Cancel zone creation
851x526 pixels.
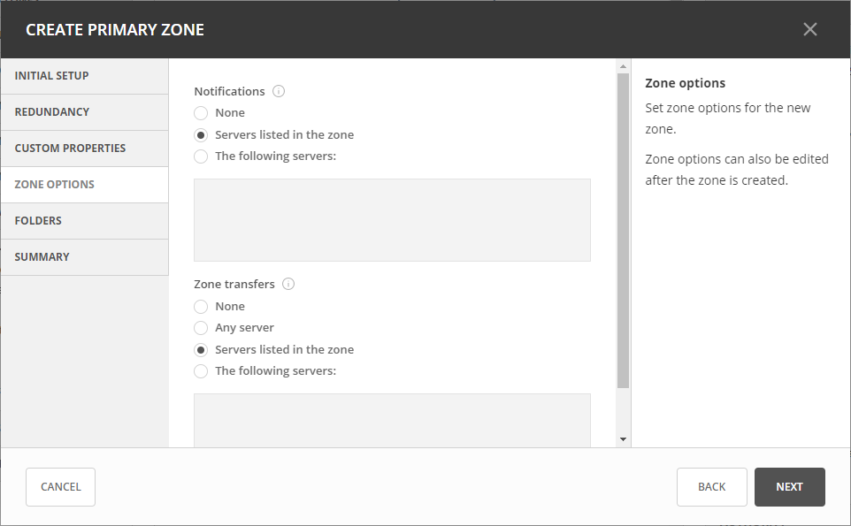coord(60,487)
